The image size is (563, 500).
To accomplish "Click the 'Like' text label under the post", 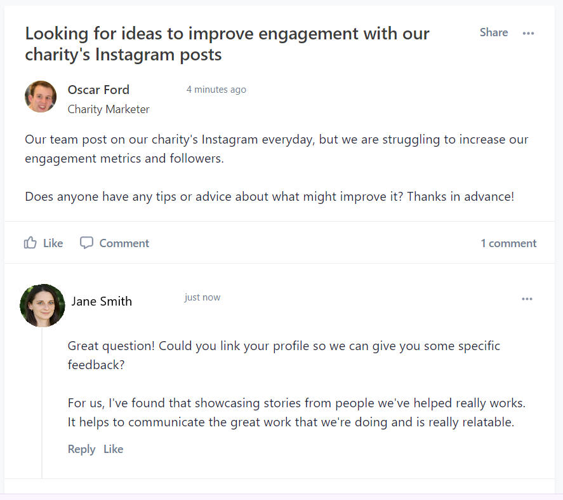I will point(53,243).
